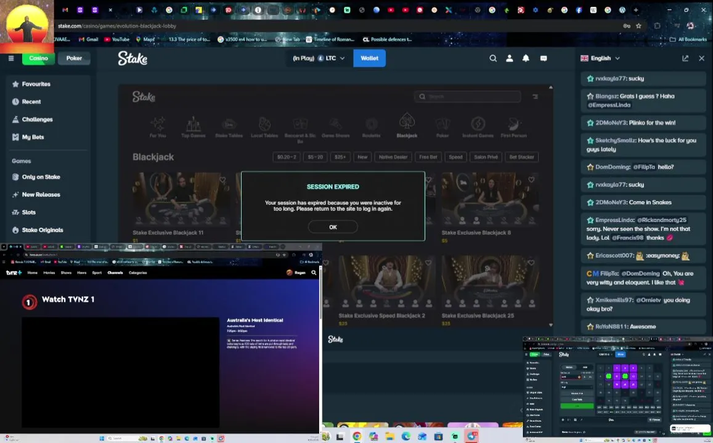Open the All Bookmarks folder
This screenshot has height=443, width=713.
coord(688,39)
